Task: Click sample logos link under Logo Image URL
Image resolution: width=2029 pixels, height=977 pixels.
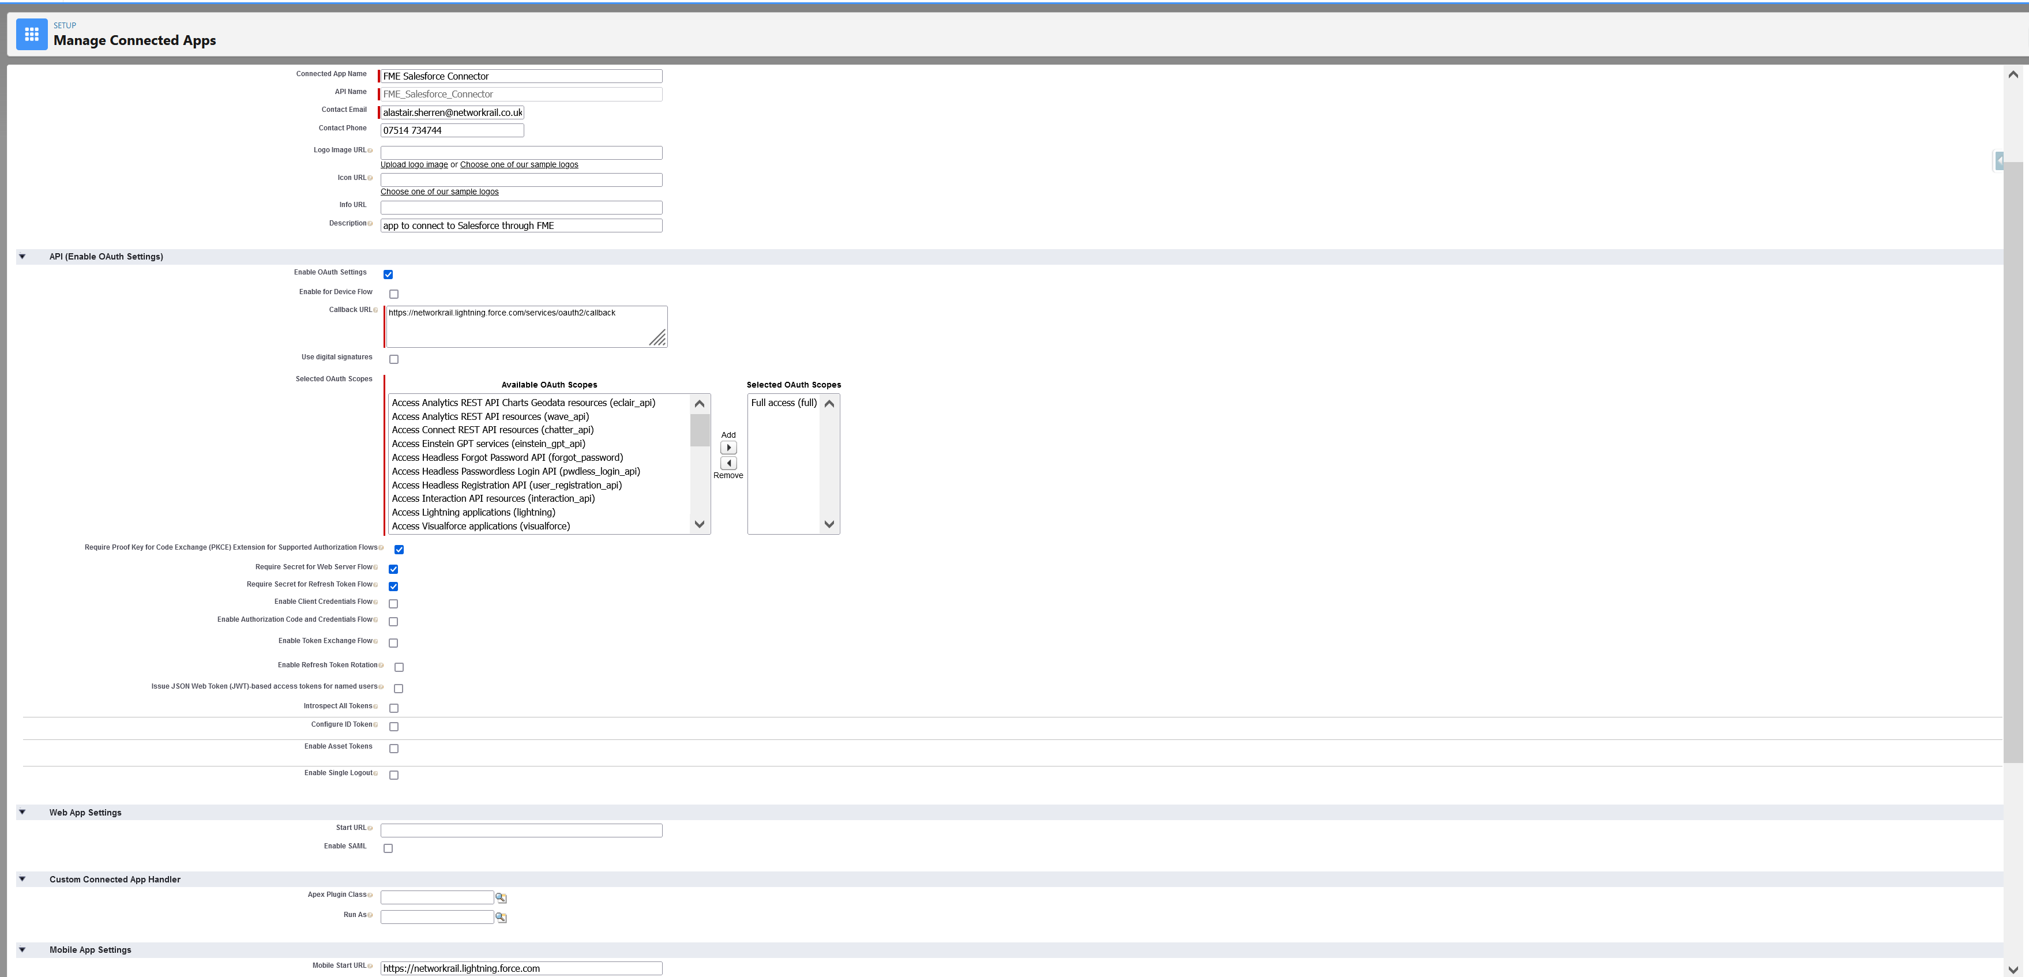Action: 519,165
